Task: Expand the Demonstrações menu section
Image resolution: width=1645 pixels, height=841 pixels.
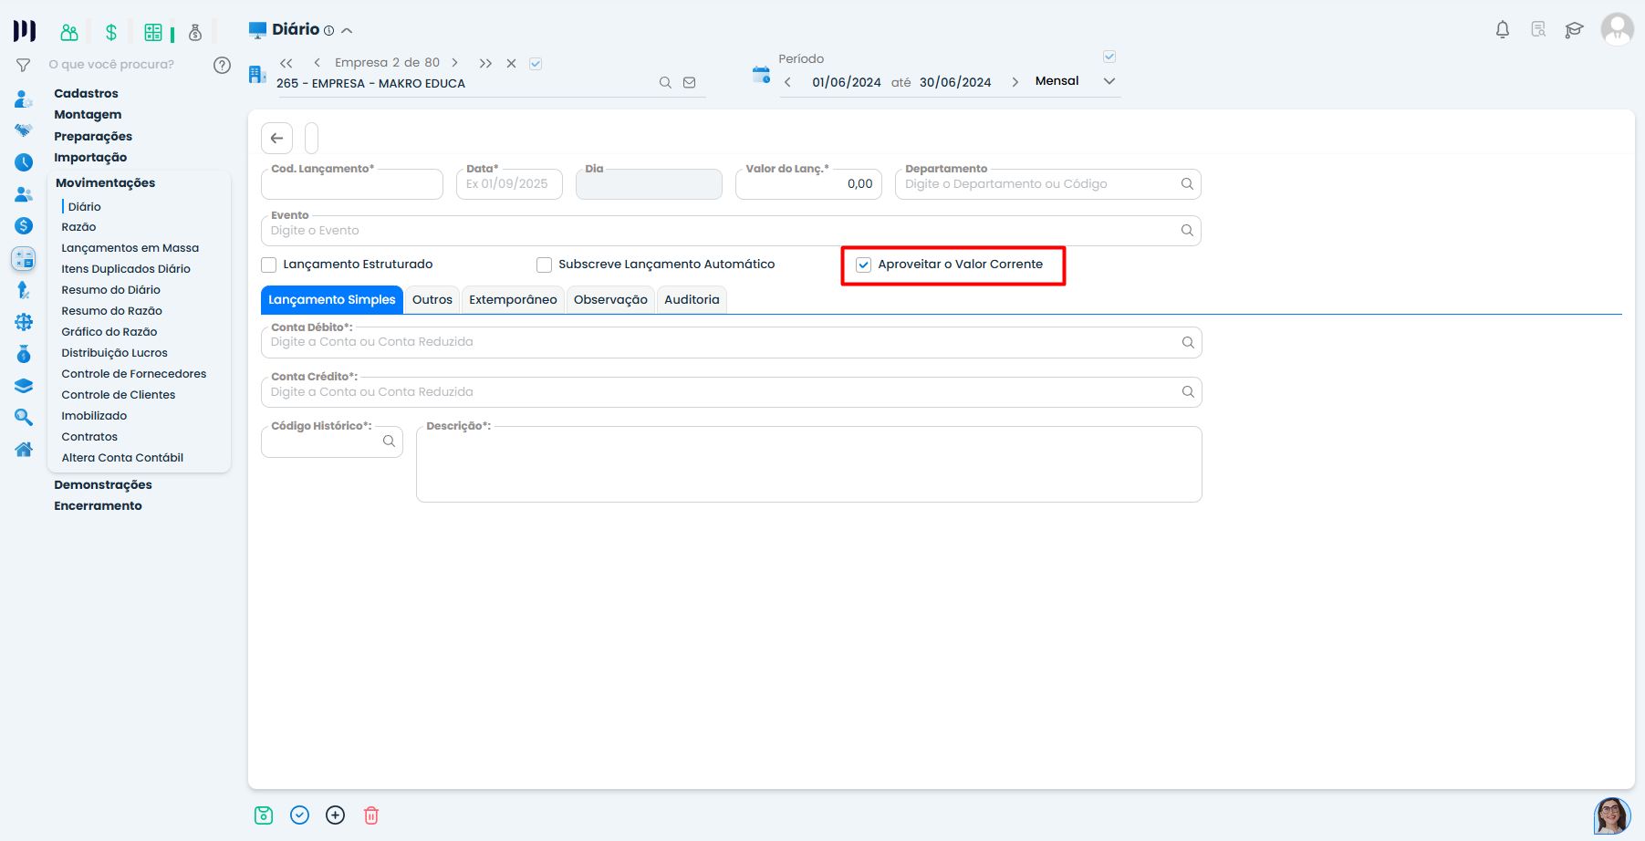Action: click(x=103, y=485)
